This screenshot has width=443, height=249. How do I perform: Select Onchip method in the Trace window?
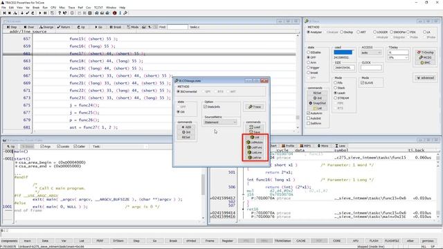click(347, 33)
